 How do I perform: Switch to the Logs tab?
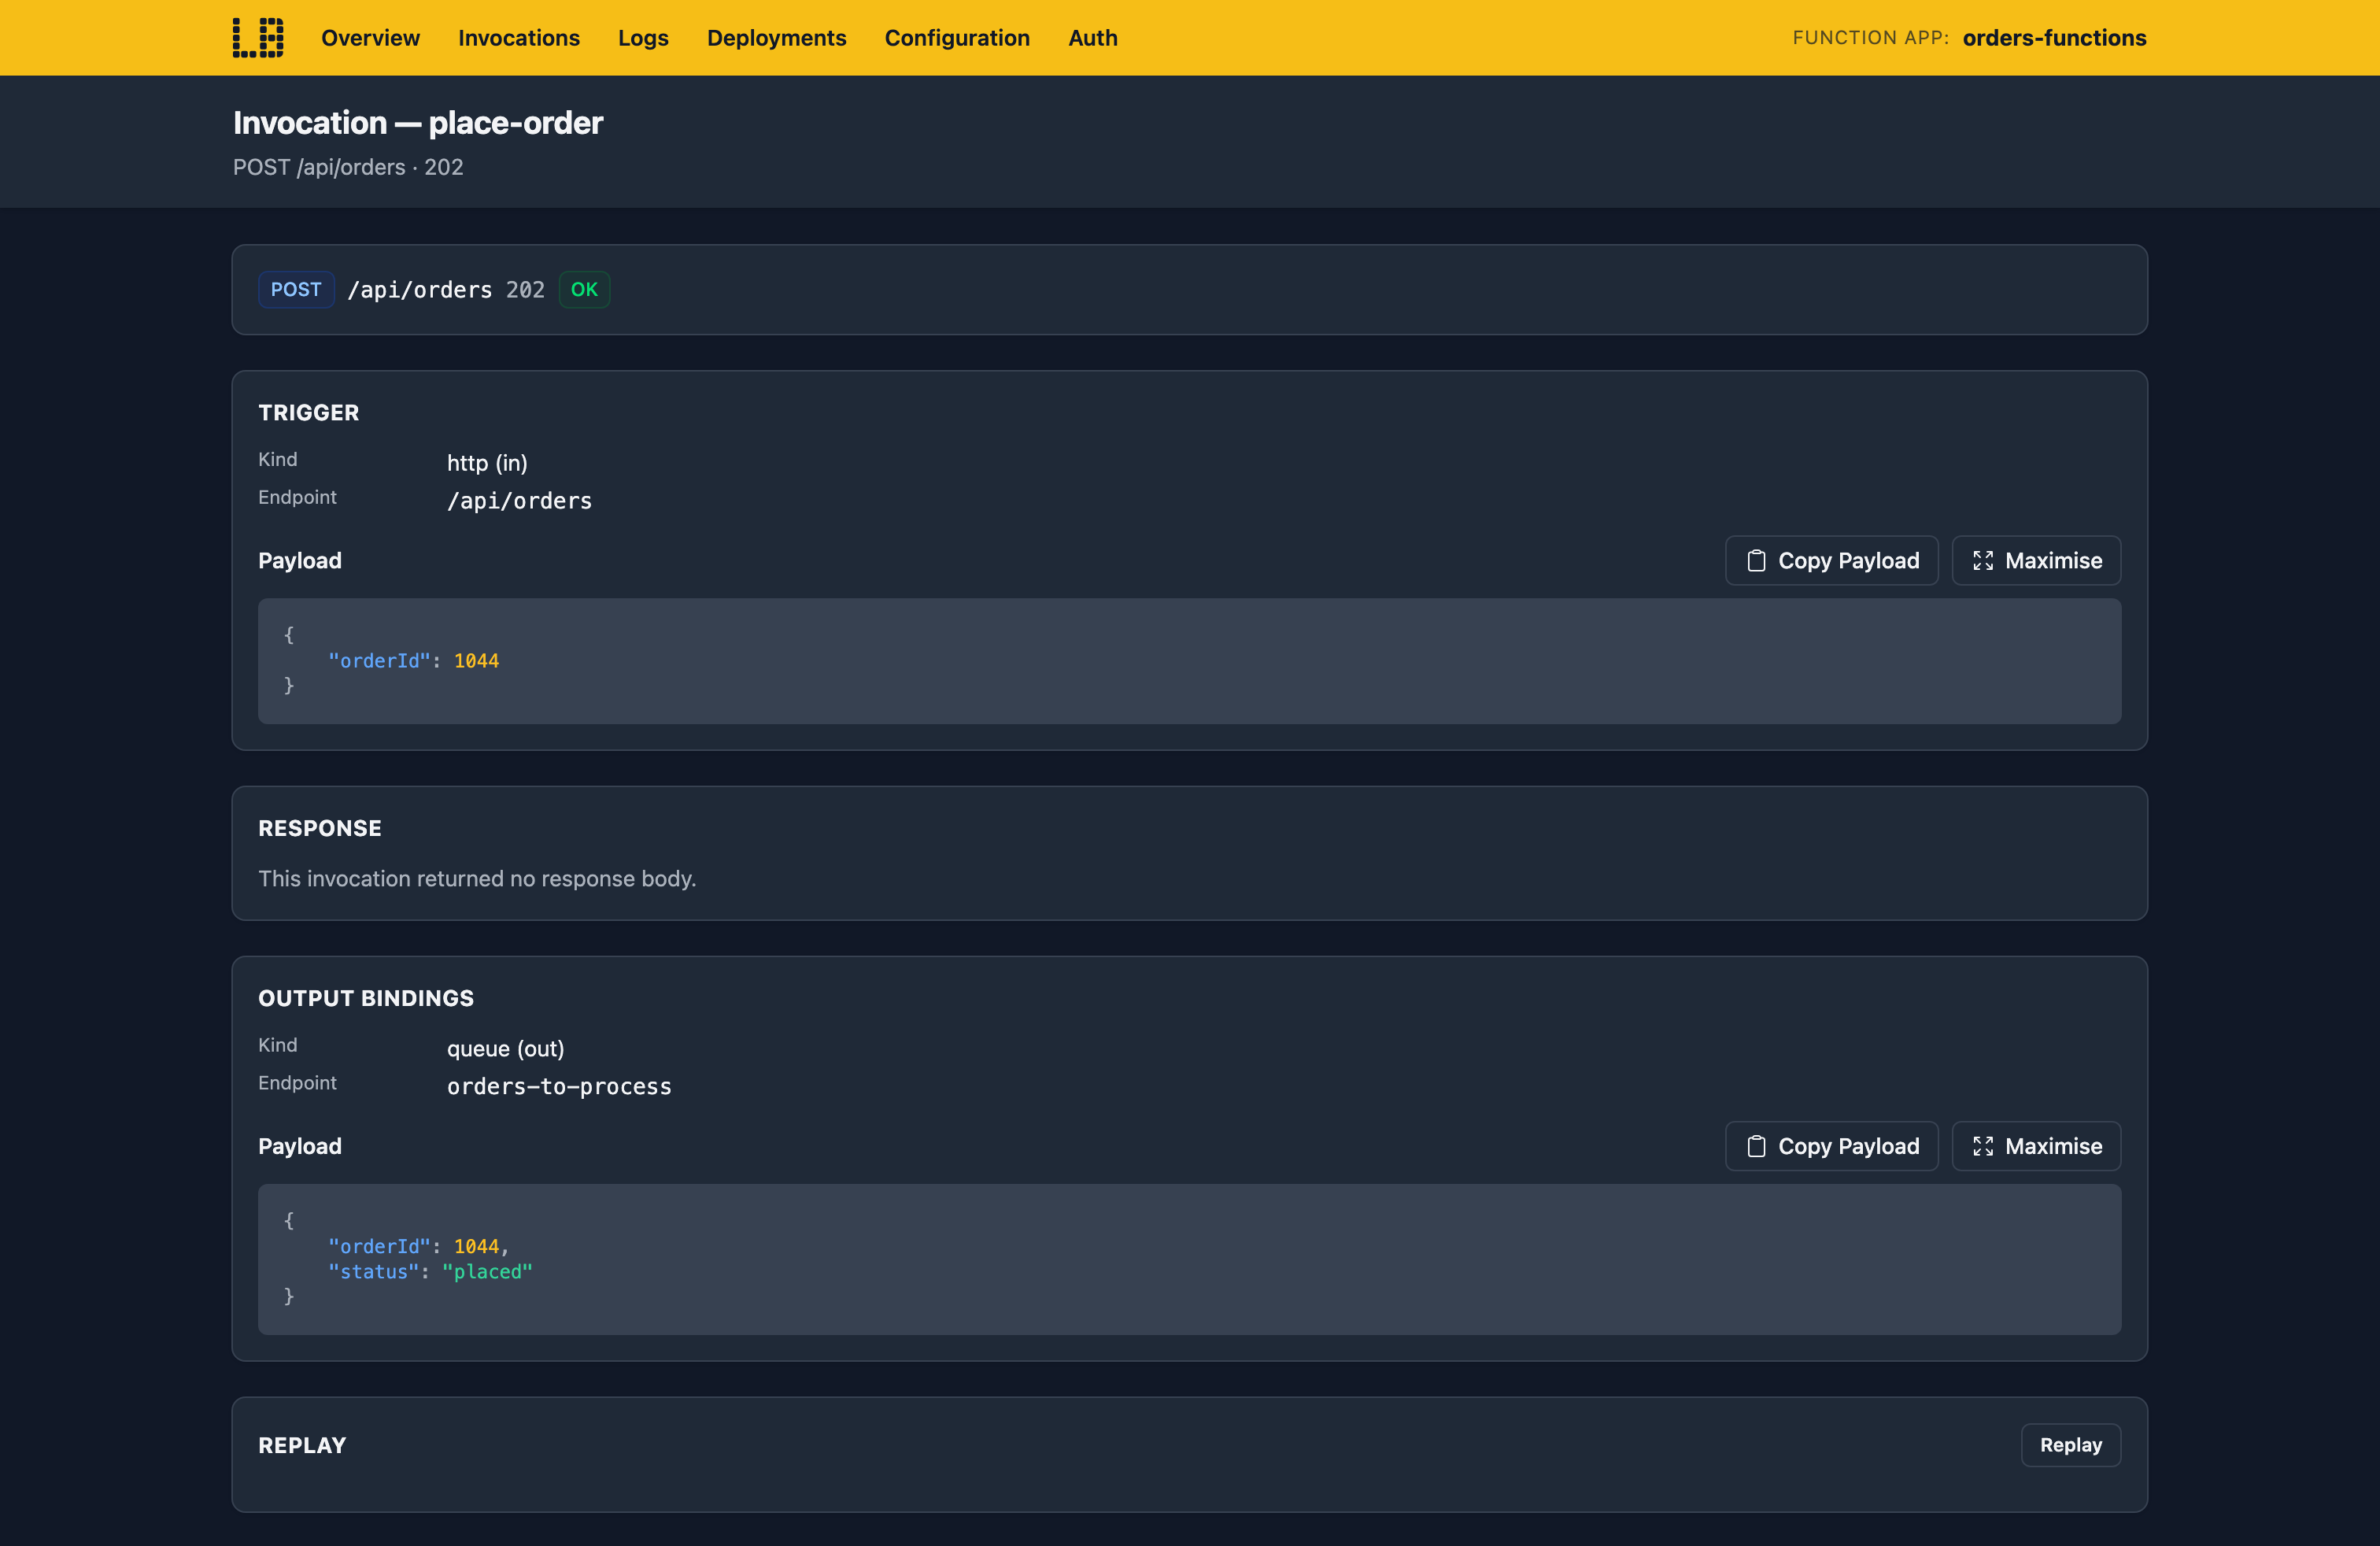[643, 38]
